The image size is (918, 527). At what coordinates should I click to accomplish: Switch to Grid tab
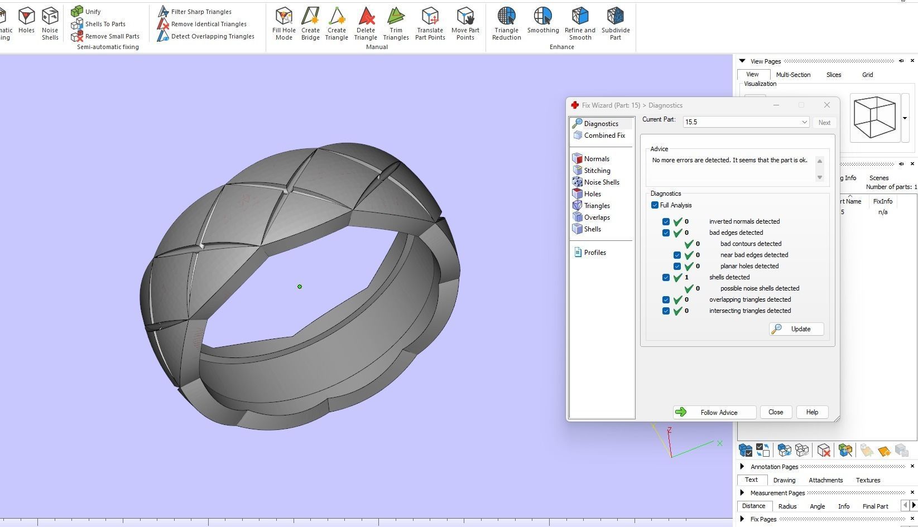[867, 75]
